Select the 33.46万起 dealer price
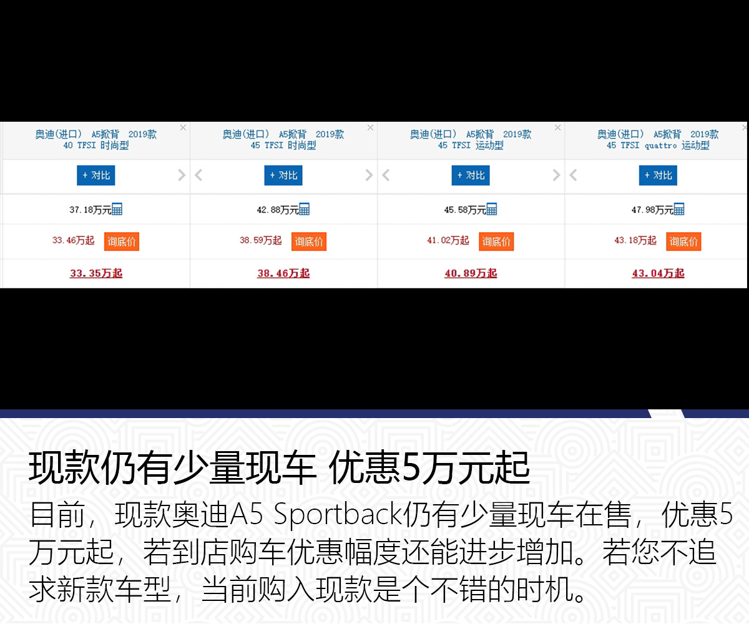 pyautogui.click(x=74, y=240)
